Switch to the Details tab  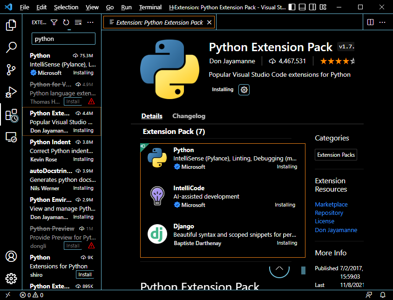tap(152, 116)
